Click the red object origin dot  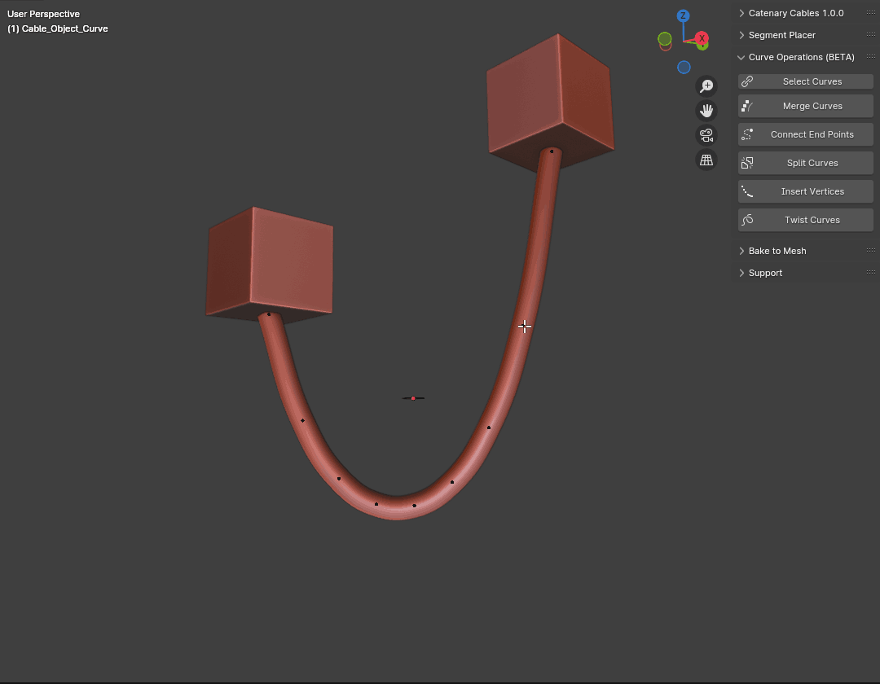[x=413, y=398]
